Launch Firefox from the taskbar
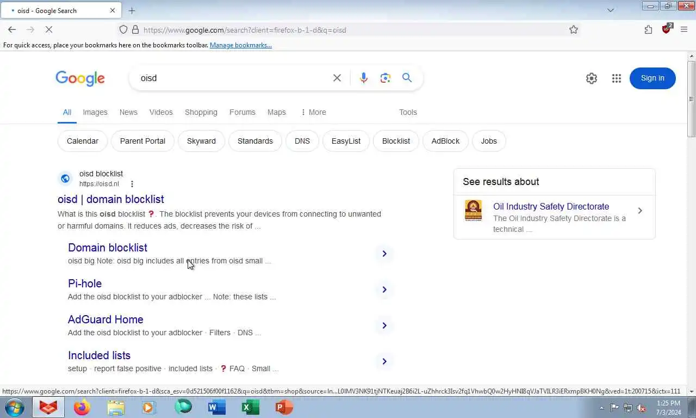Screen dimensions: 696x418 click(82, 407)
